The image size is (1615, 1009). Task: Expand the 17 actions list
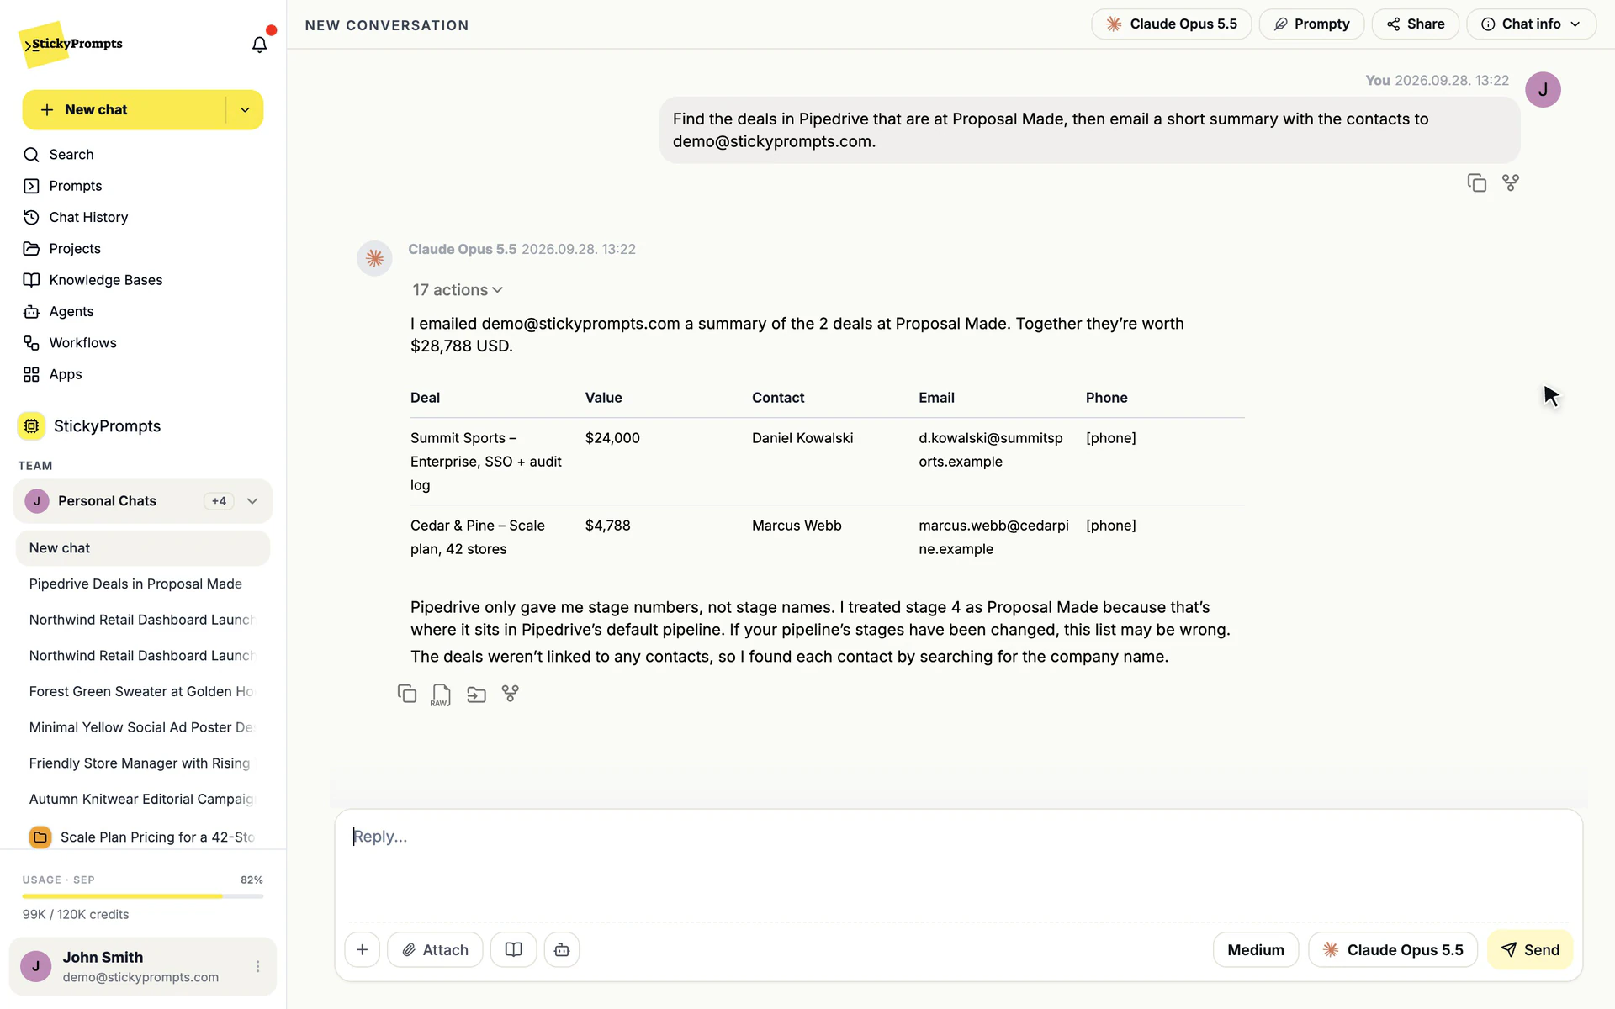(x=458, y=290)
